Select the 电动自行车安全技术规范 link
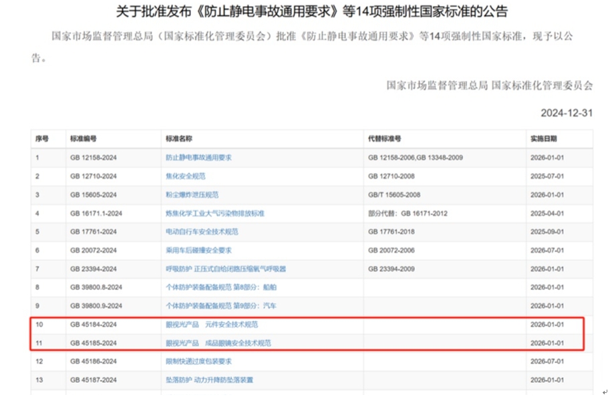This screenshot has width=612, height=403. [x=202, y=232]
